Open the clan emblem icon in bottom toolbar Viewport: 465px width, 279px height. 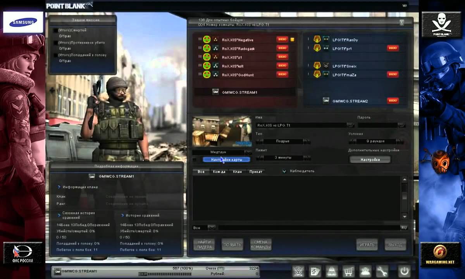(299, 270)
